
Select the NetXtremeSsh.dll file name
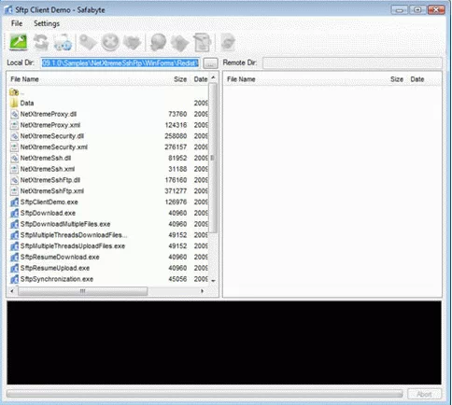pos(46,158)
